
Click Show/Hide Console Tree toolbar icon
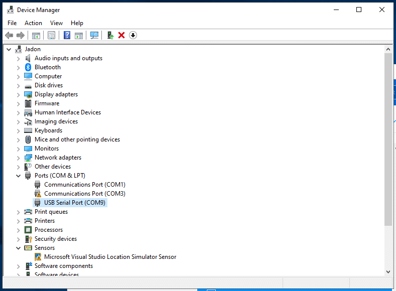pyautogui.click(x=36, y=35)
